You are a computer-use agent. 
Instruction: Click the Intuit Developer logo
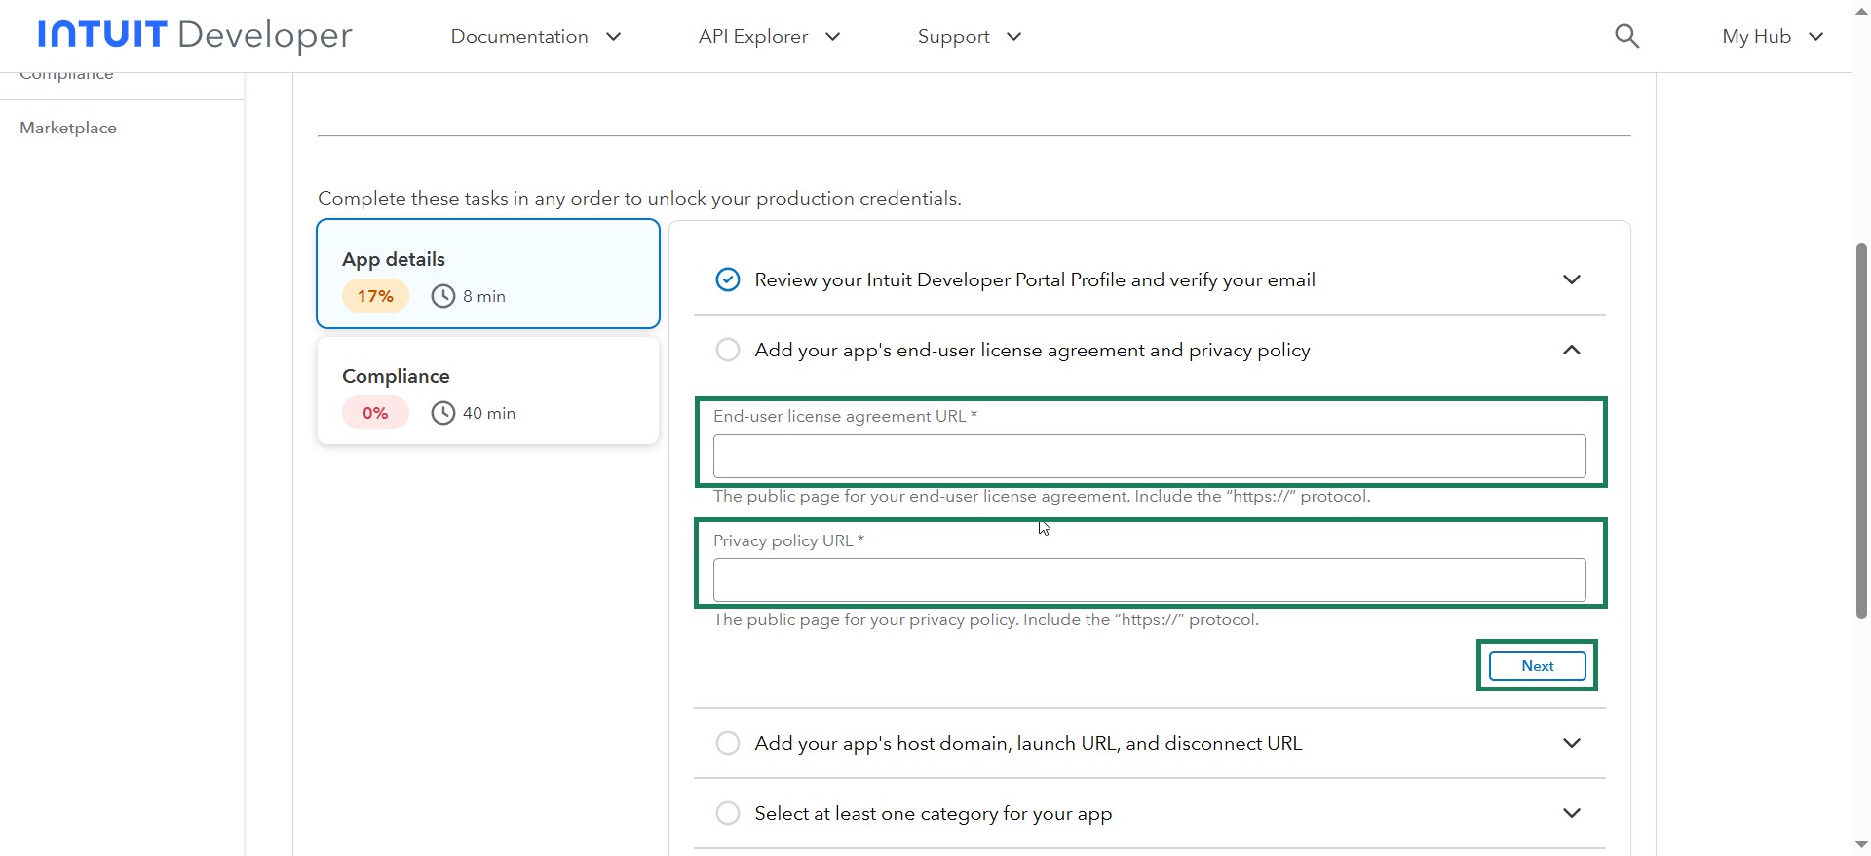pos(195,36)
